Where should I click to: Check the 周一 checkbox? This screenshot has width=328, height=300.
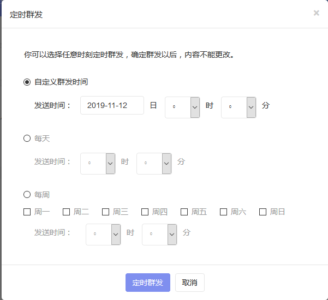point(27,212)
